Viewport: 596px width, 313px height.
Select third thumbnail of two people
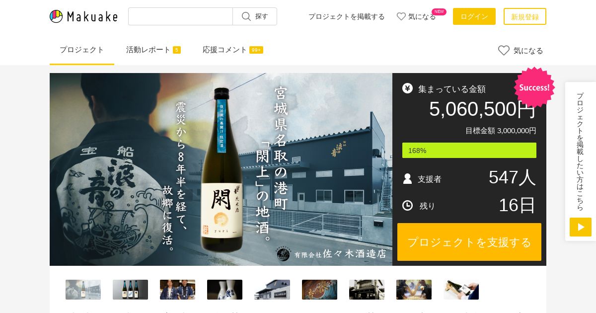click(177, 290)
